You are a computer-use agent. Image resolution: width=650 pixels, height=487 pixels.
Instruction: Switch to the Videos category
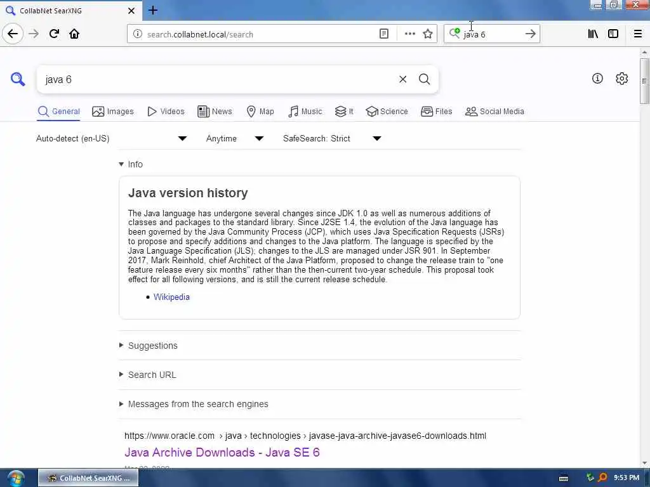click(166, 112)
